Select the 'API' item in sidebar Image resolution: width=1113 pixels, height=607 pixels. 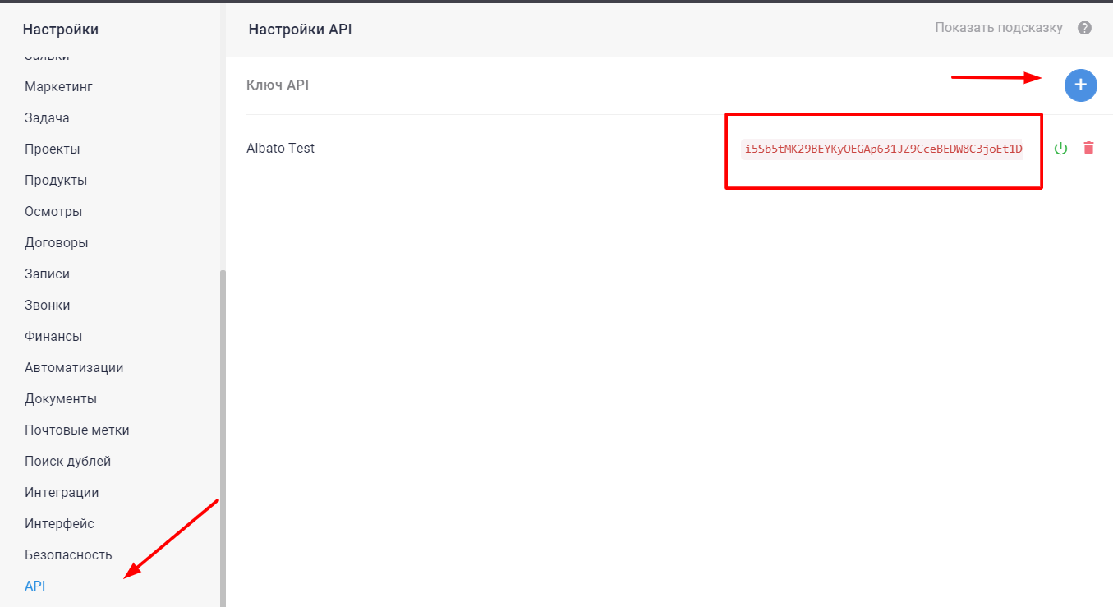point(35,586)
